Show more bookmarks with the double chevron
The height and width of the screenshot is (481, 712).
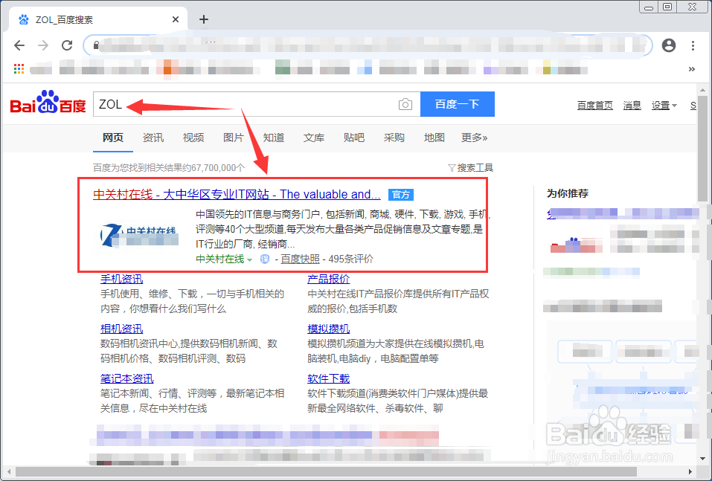692,69
